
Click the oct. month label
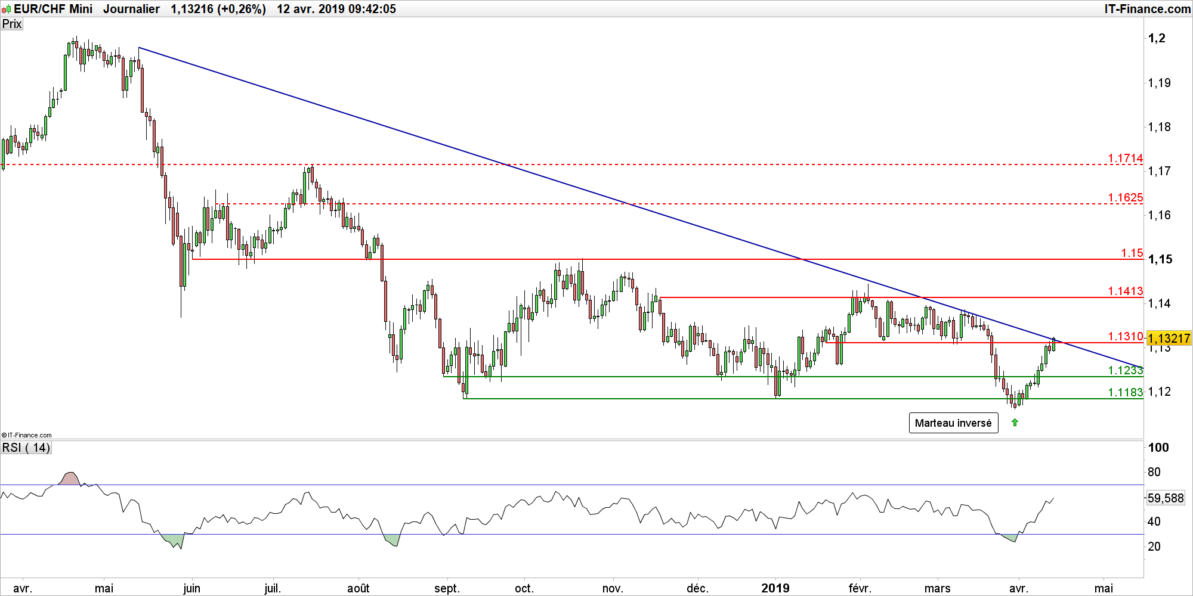(x=524, y=588)
